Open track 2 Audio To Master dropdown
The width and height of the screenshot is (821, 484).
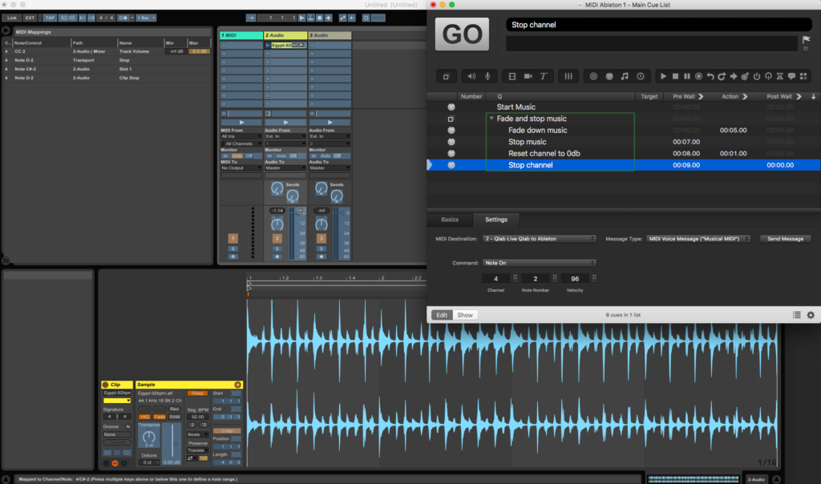coord(285,168)
